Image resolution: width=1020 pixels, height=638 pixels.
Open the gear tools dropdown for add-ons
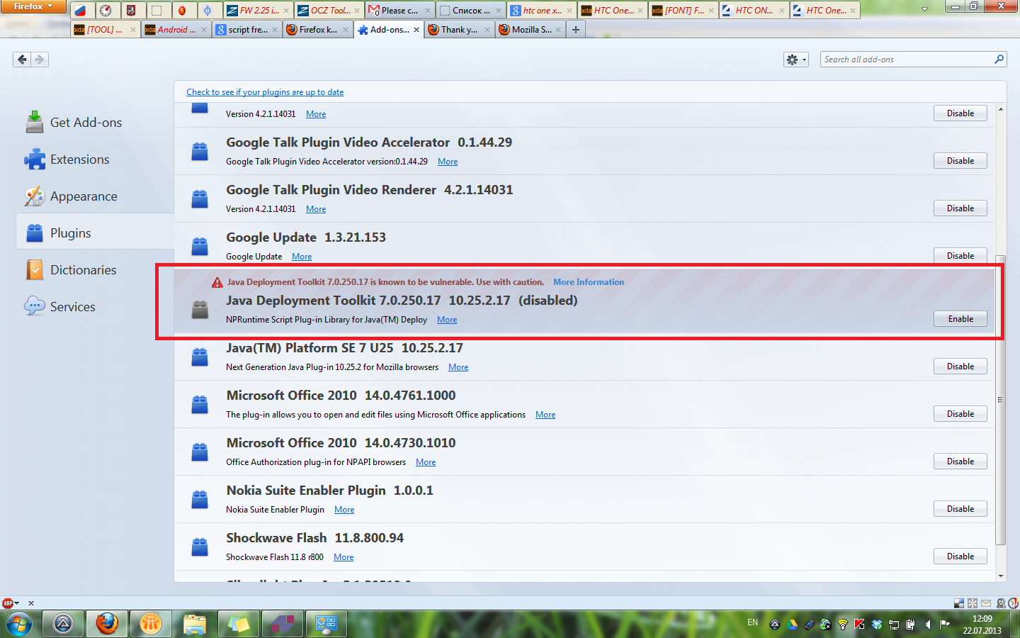click(795, 60)
